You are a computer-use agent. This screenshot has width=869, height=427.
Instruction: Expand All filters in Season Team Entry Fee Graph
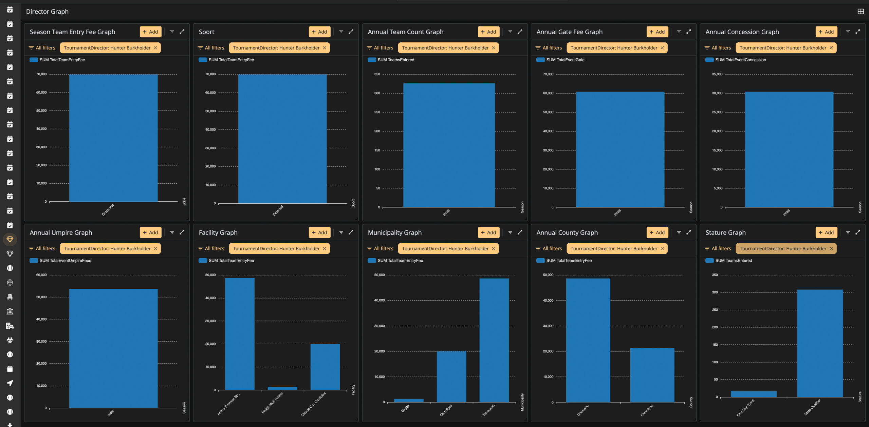[42, 48]
